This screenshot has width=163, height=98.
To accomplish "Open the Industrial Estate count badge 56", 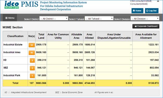I will tap(32, 45).
